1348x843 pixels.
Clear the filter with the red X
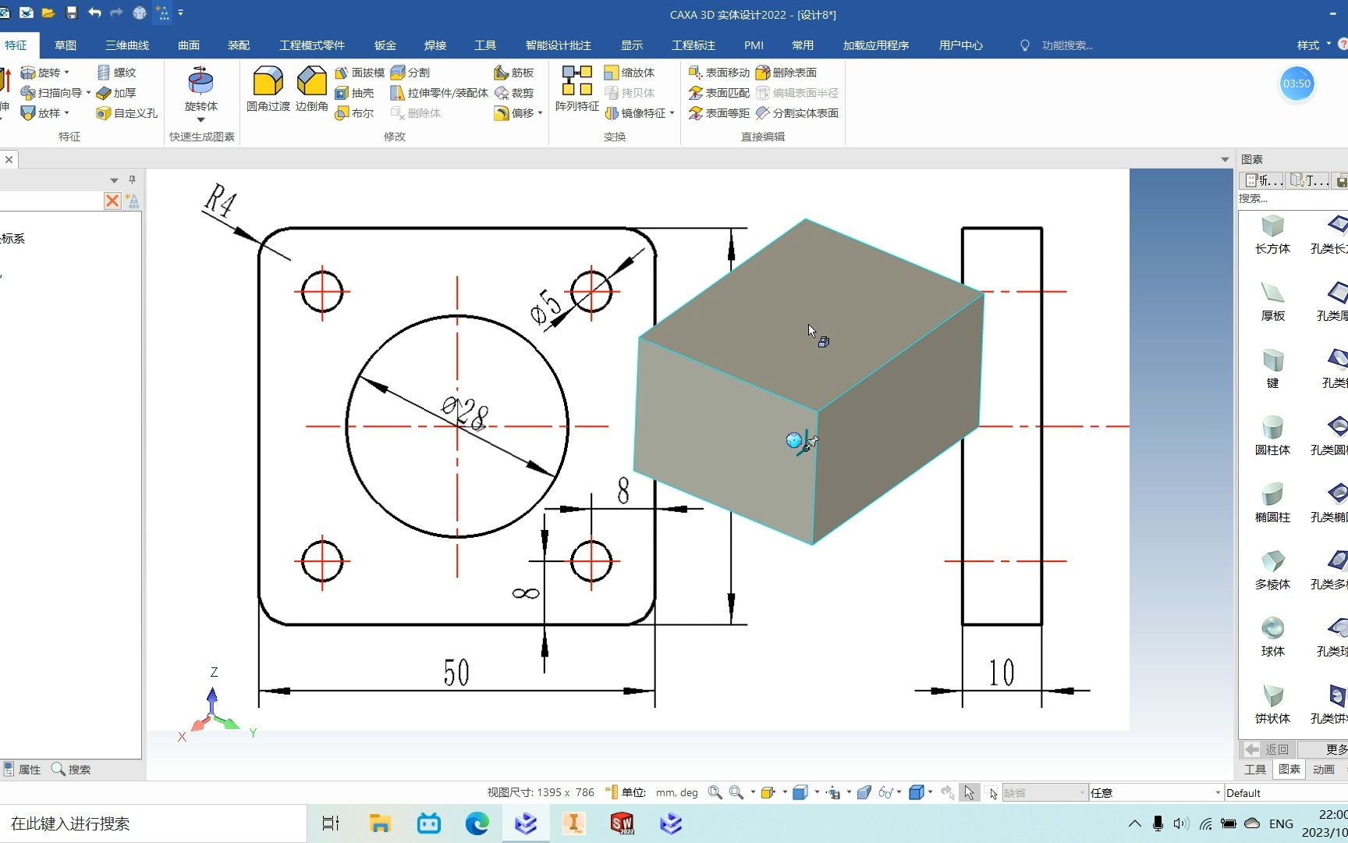[x=112, y=201]
